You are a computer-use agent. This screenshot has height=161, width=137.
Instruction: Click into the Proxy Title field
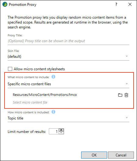[68, 41]
